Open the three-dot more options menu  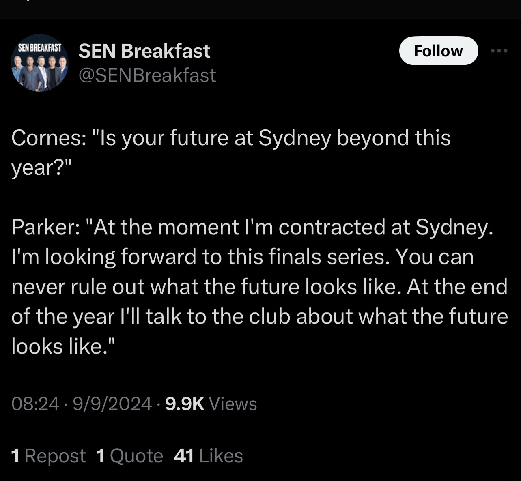[499, 51]
